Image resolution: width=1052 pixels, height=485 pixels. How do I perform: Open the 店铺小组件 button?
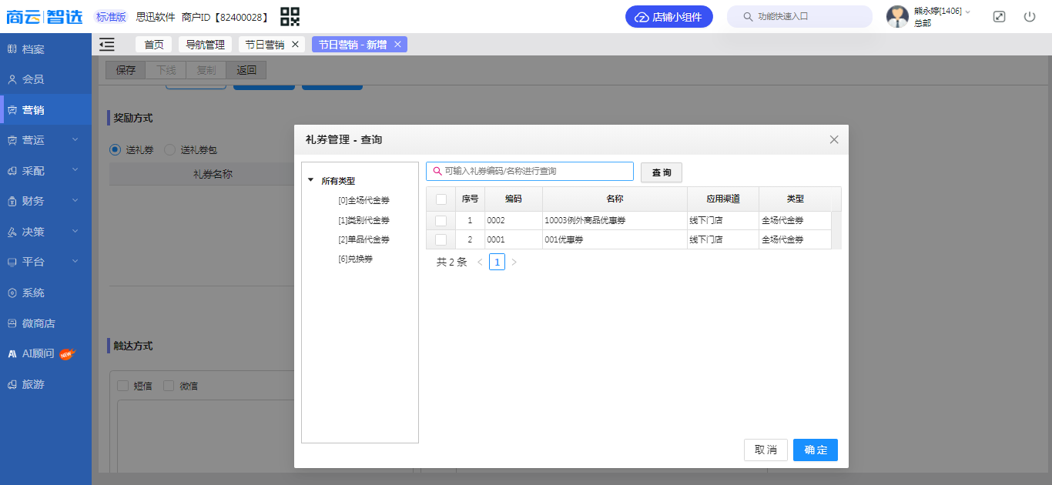(669, 17)
